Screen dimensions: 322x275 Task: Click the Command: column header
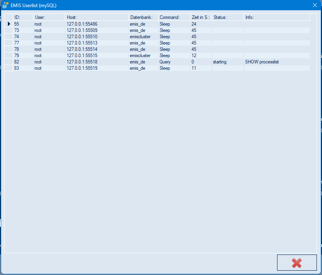click(x=174, y=17)
